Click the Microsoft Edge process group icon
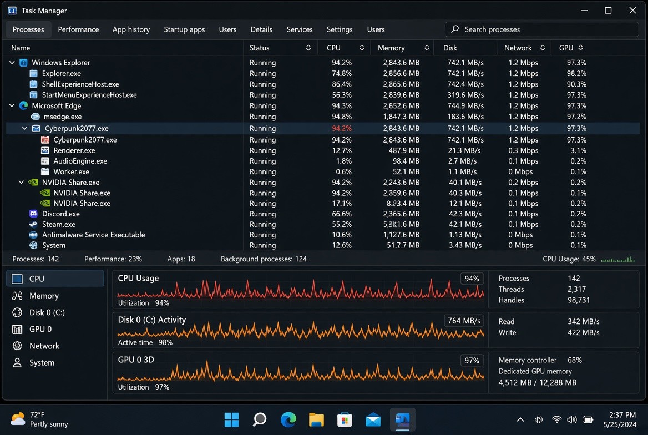 click(23, 105)
